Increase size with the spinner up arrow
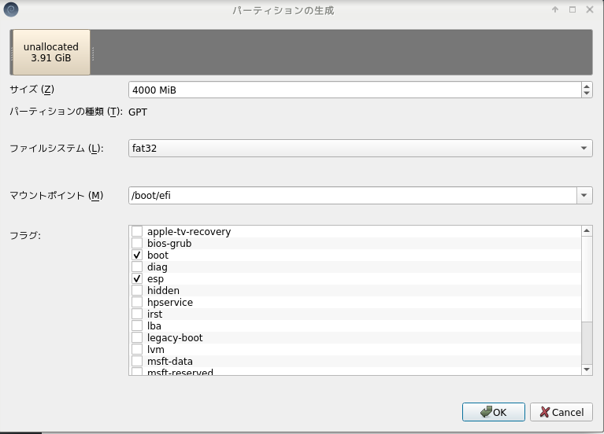 [x=586, y=86]
